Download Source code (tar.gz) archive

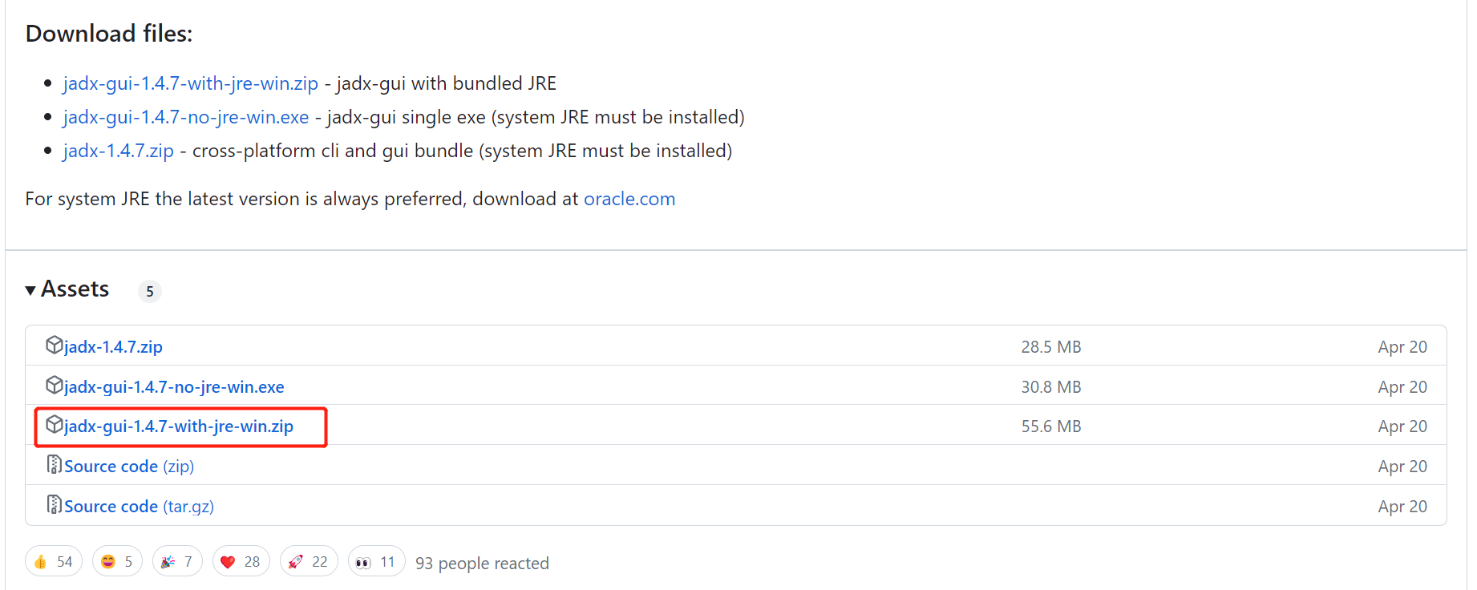pyautogui.click(x=139, y=507)
